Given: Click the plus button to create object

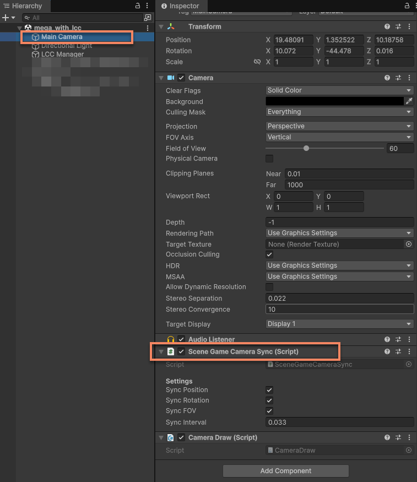Looking at the screenshot, I should [x=6, y=18].
